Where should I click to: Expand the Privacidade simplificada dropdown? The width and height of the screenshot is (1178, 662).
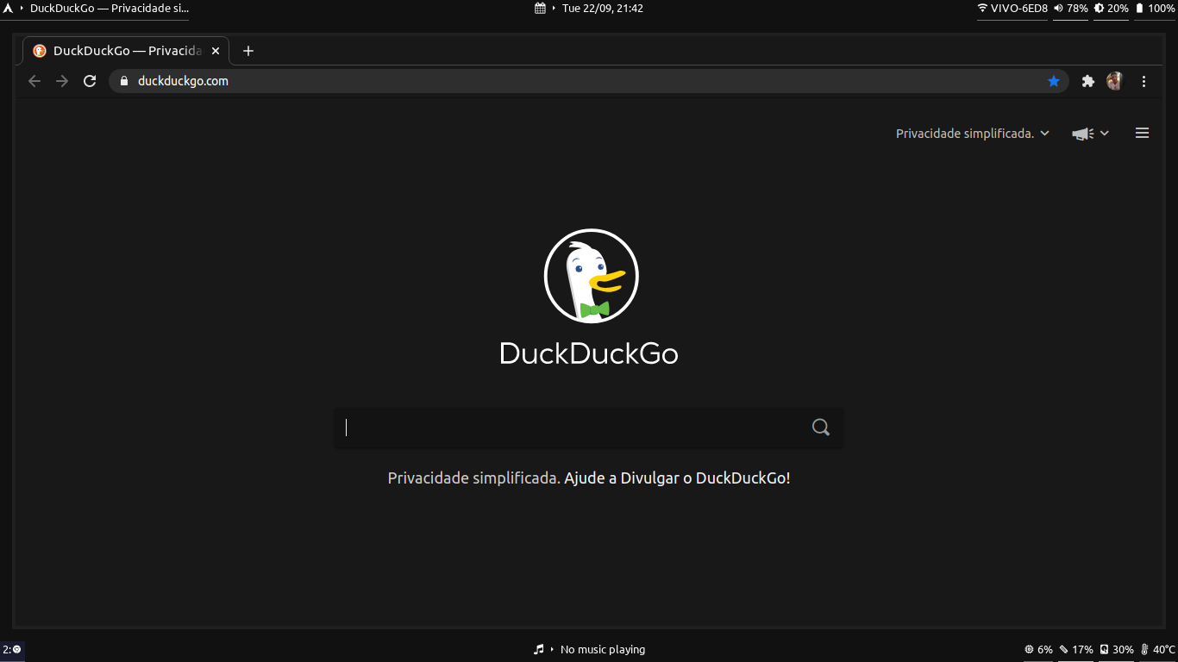(x=973, y=134)
